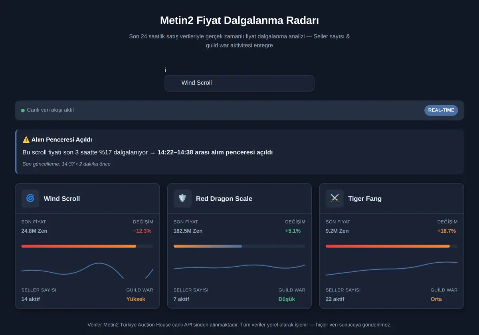Click the Red Dragon Scale volatility bar
The image size is (479, 335).
click(x=239, y=246)
